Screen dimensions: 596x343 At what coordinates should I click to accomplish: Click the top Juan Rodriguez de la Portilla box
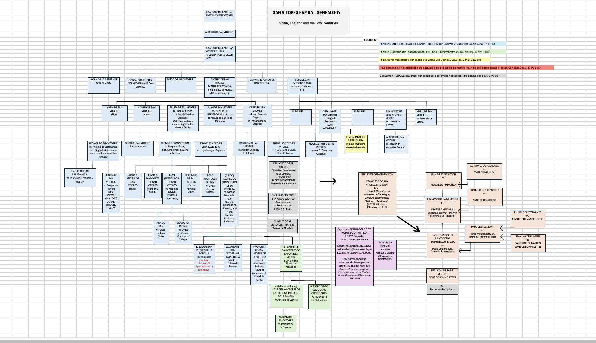point(220,16)
